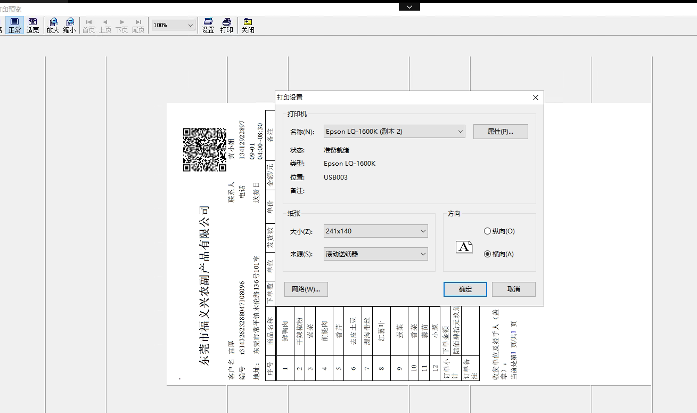Cancel the dialog with 取消
The width and height of the screenshot is (697, 413).
click(x=514, y=289)
